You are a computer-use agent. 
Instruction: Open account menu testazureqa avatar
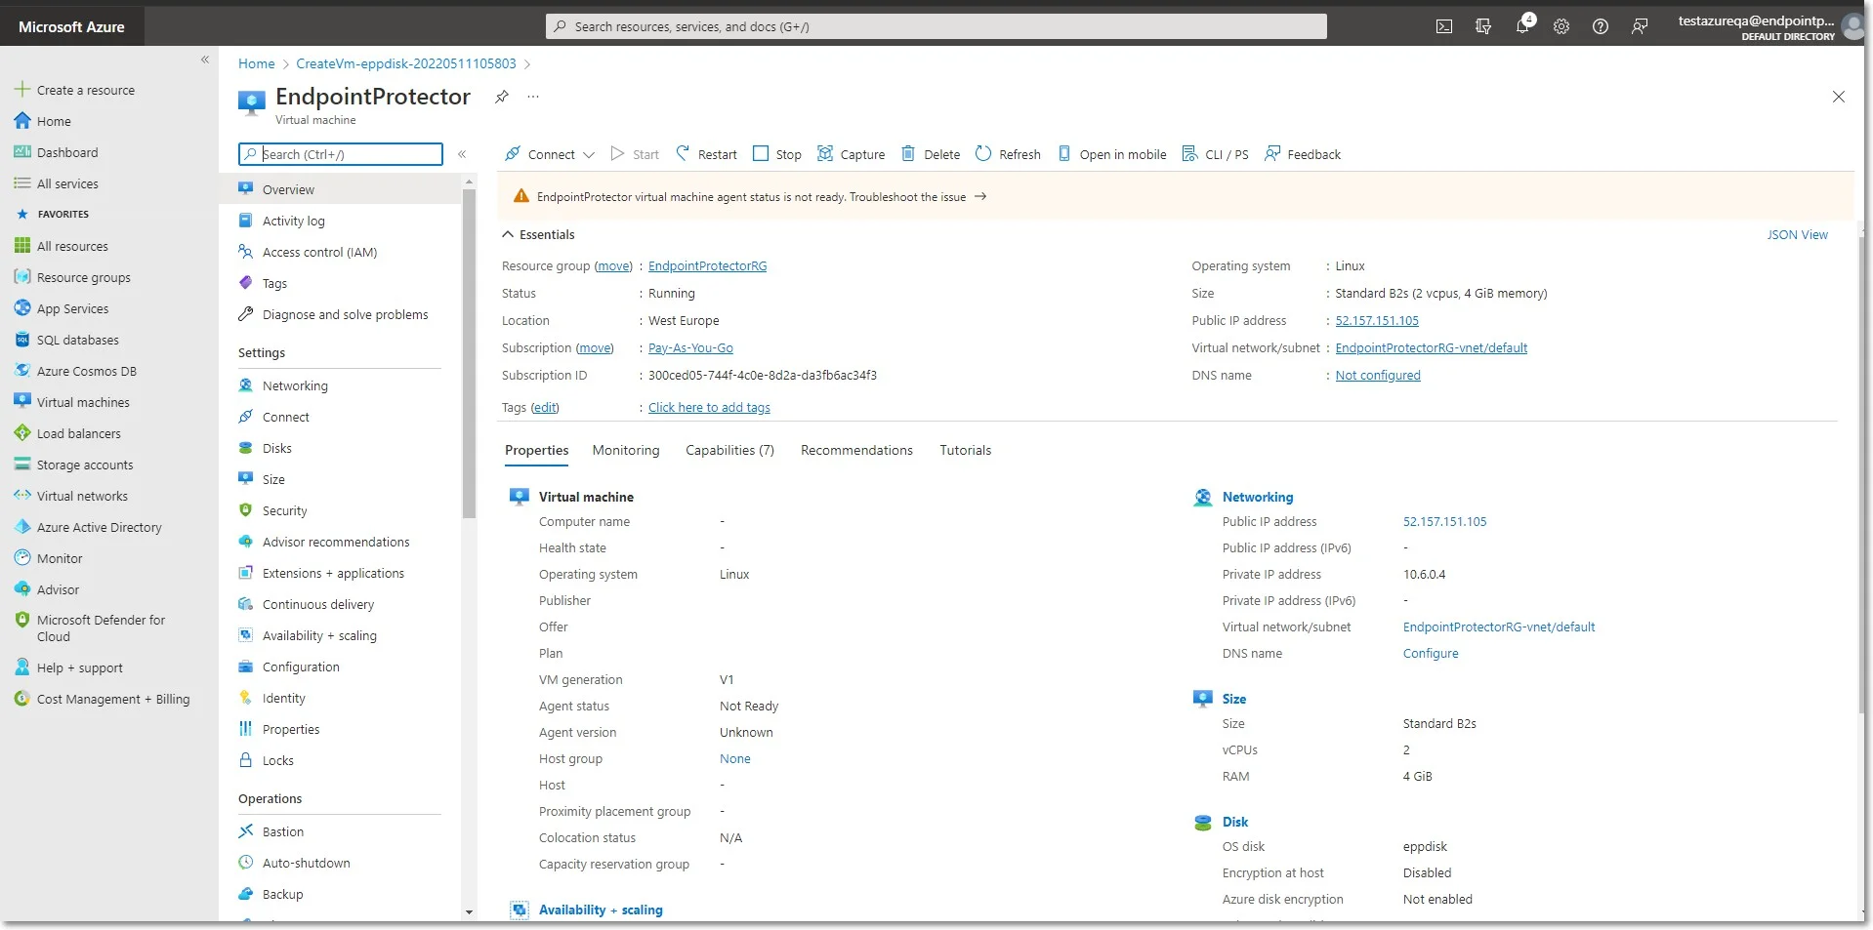(1852, 26)
